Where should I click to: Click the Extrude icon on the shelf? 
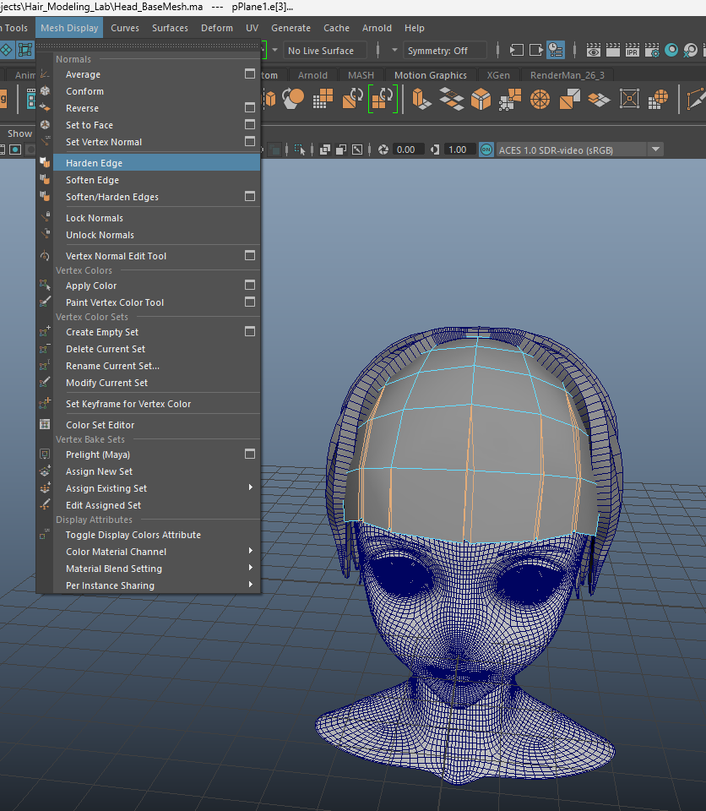coord(421,98)
